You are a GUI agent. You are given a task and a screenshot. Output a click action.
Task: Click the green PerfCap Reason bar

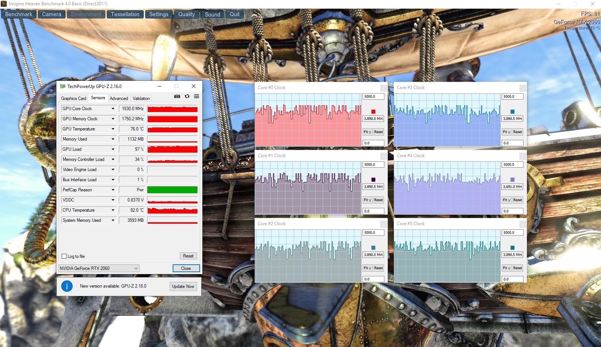(x=172, y=190)
